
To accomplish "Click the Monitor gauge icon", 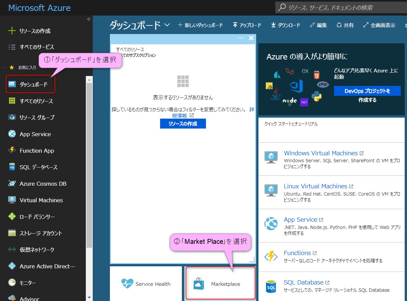I will (12, 282).
